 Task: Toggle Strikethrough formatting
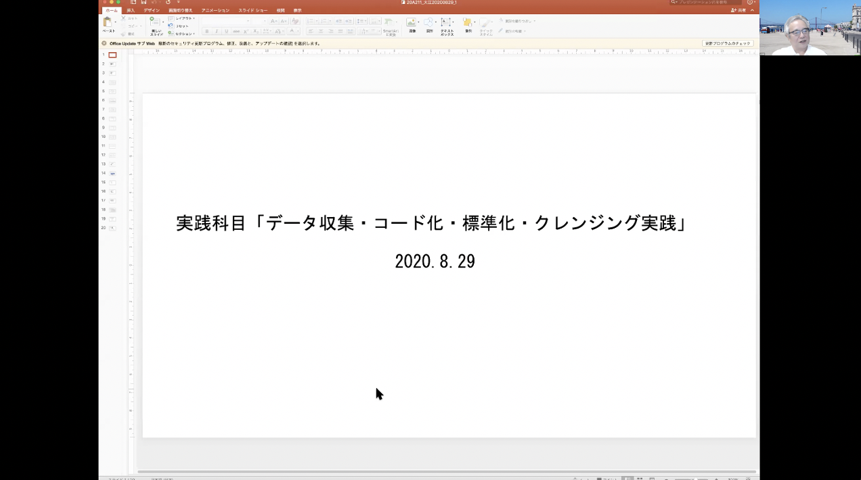pyautogui.click(x=236, y=31)
